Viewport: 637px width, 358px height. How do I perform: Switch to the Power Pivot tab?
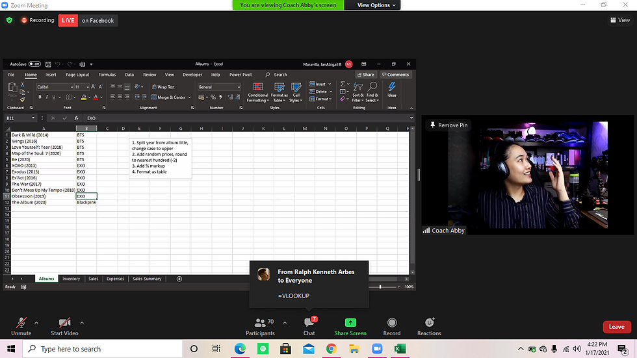(240, 75)
